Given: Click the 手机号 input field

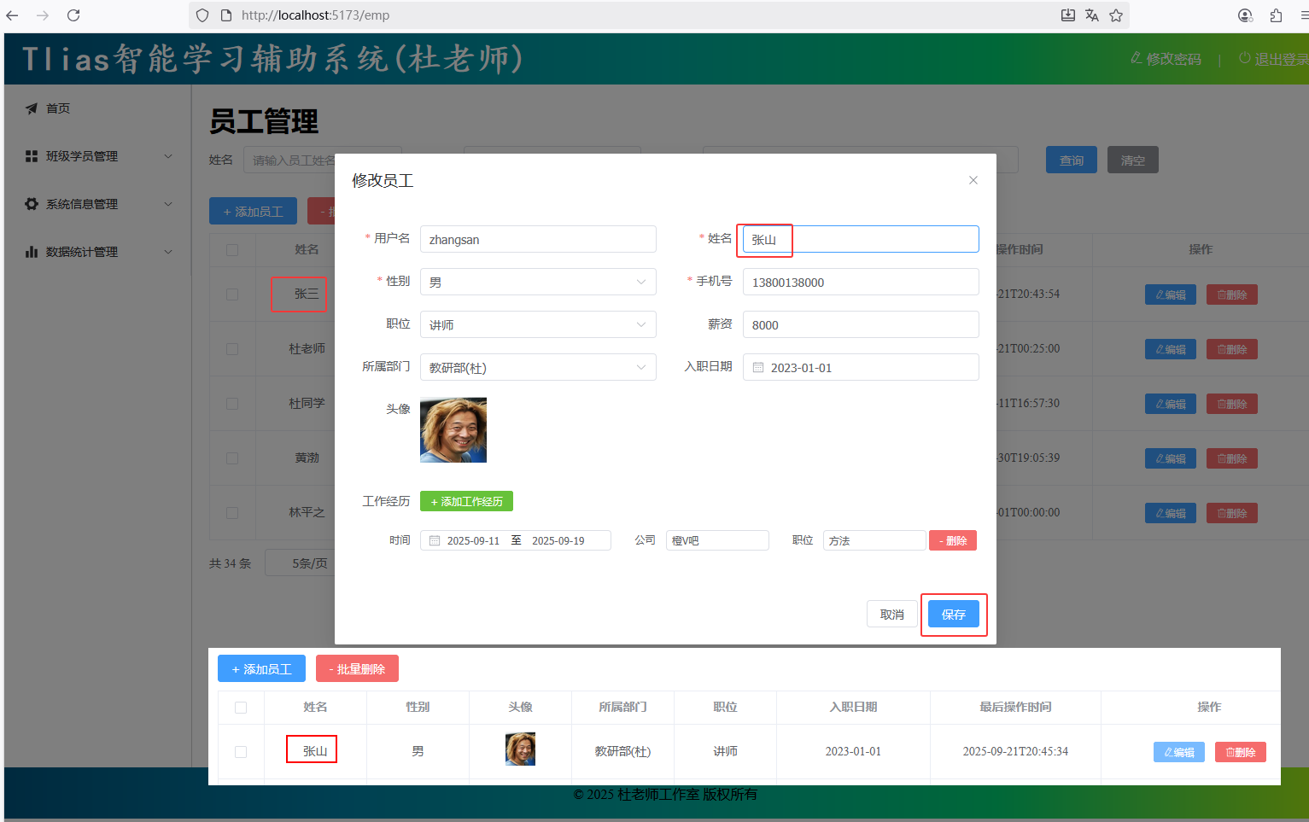Looking at the screenshot, I should 860,283.
